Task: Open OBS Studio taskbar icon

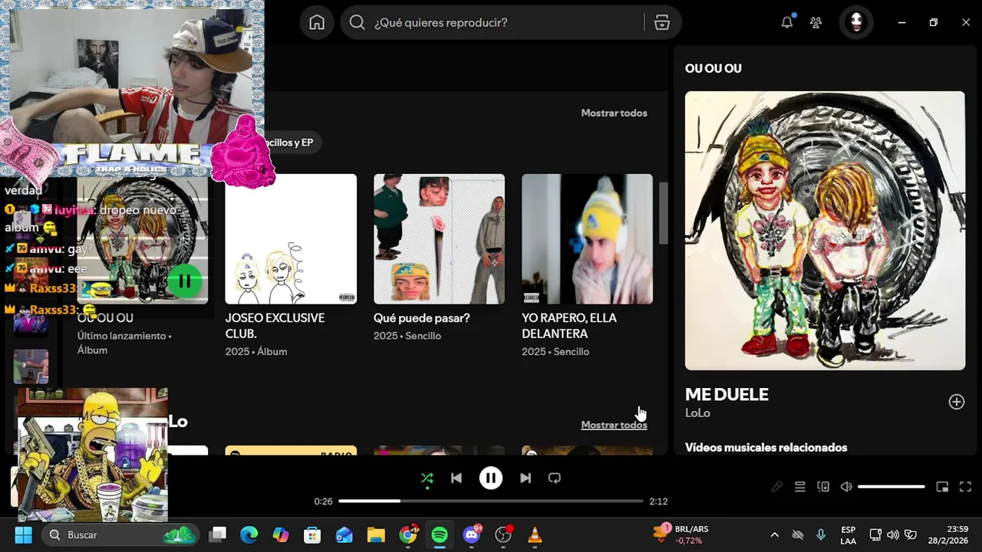Action: point(503,534)
